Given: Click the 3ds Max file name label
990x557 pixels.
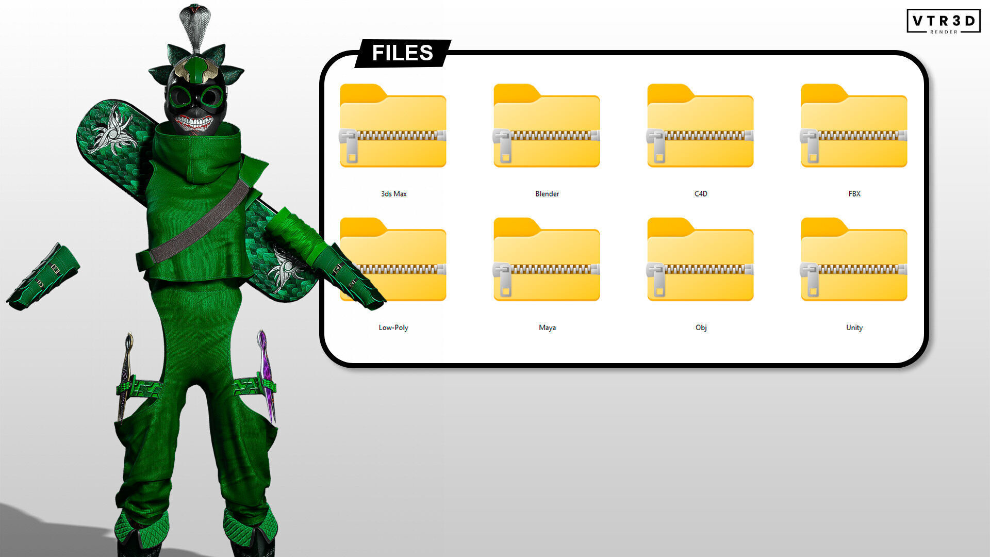Looking at the screenshot, I should [393, 194].
